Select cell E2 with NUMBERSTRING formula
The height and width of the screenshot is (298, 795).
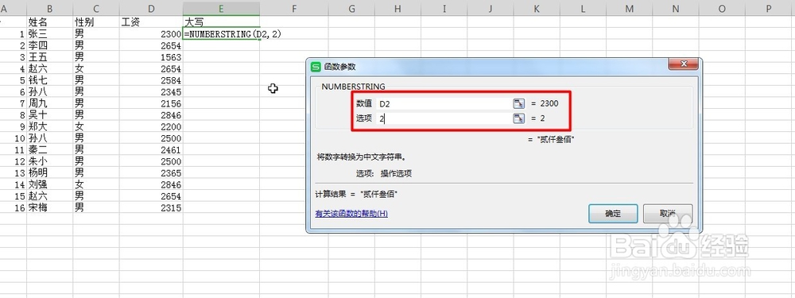click(x=222, y=34)
